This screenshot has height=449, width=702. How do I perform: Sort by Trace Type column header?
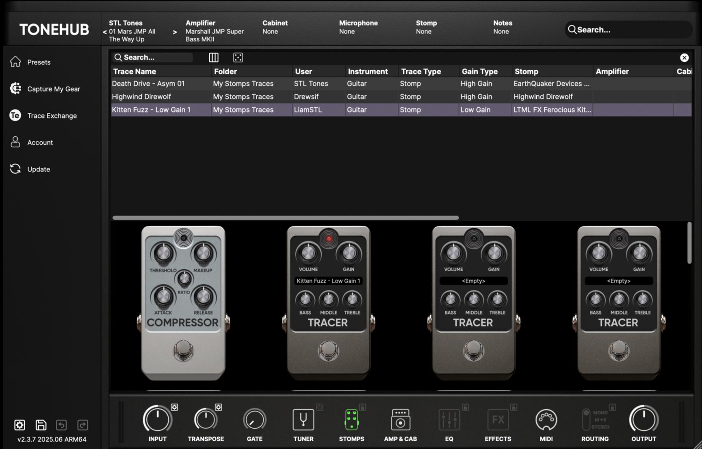click(x=428, y=71)
